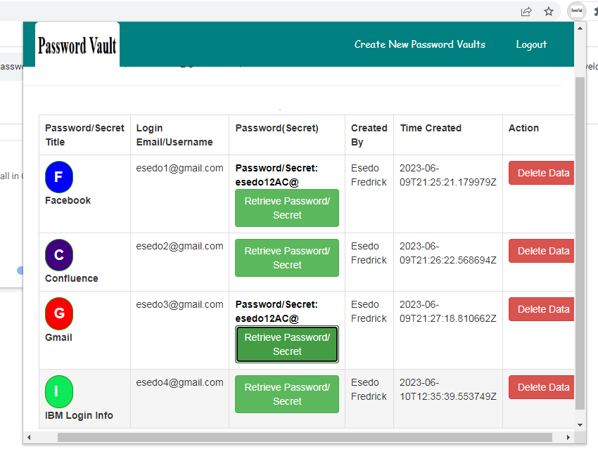Screen dimensions: 598x449
Task: Retrieve password for IBM Login Info entry
Action: [287, 394]
